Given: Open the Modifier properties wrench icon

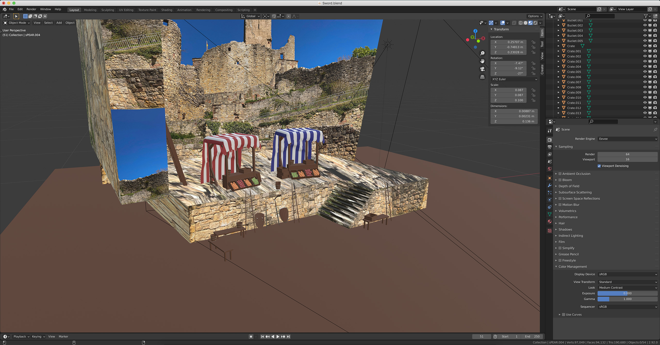Looking at the screenshot, I should tap(550, 185).
